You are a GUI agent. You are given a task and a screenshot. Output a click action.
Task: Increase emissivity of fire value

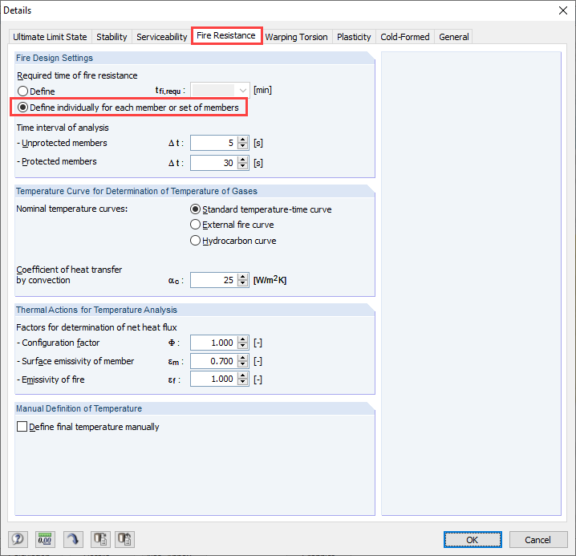click(242, 375)
